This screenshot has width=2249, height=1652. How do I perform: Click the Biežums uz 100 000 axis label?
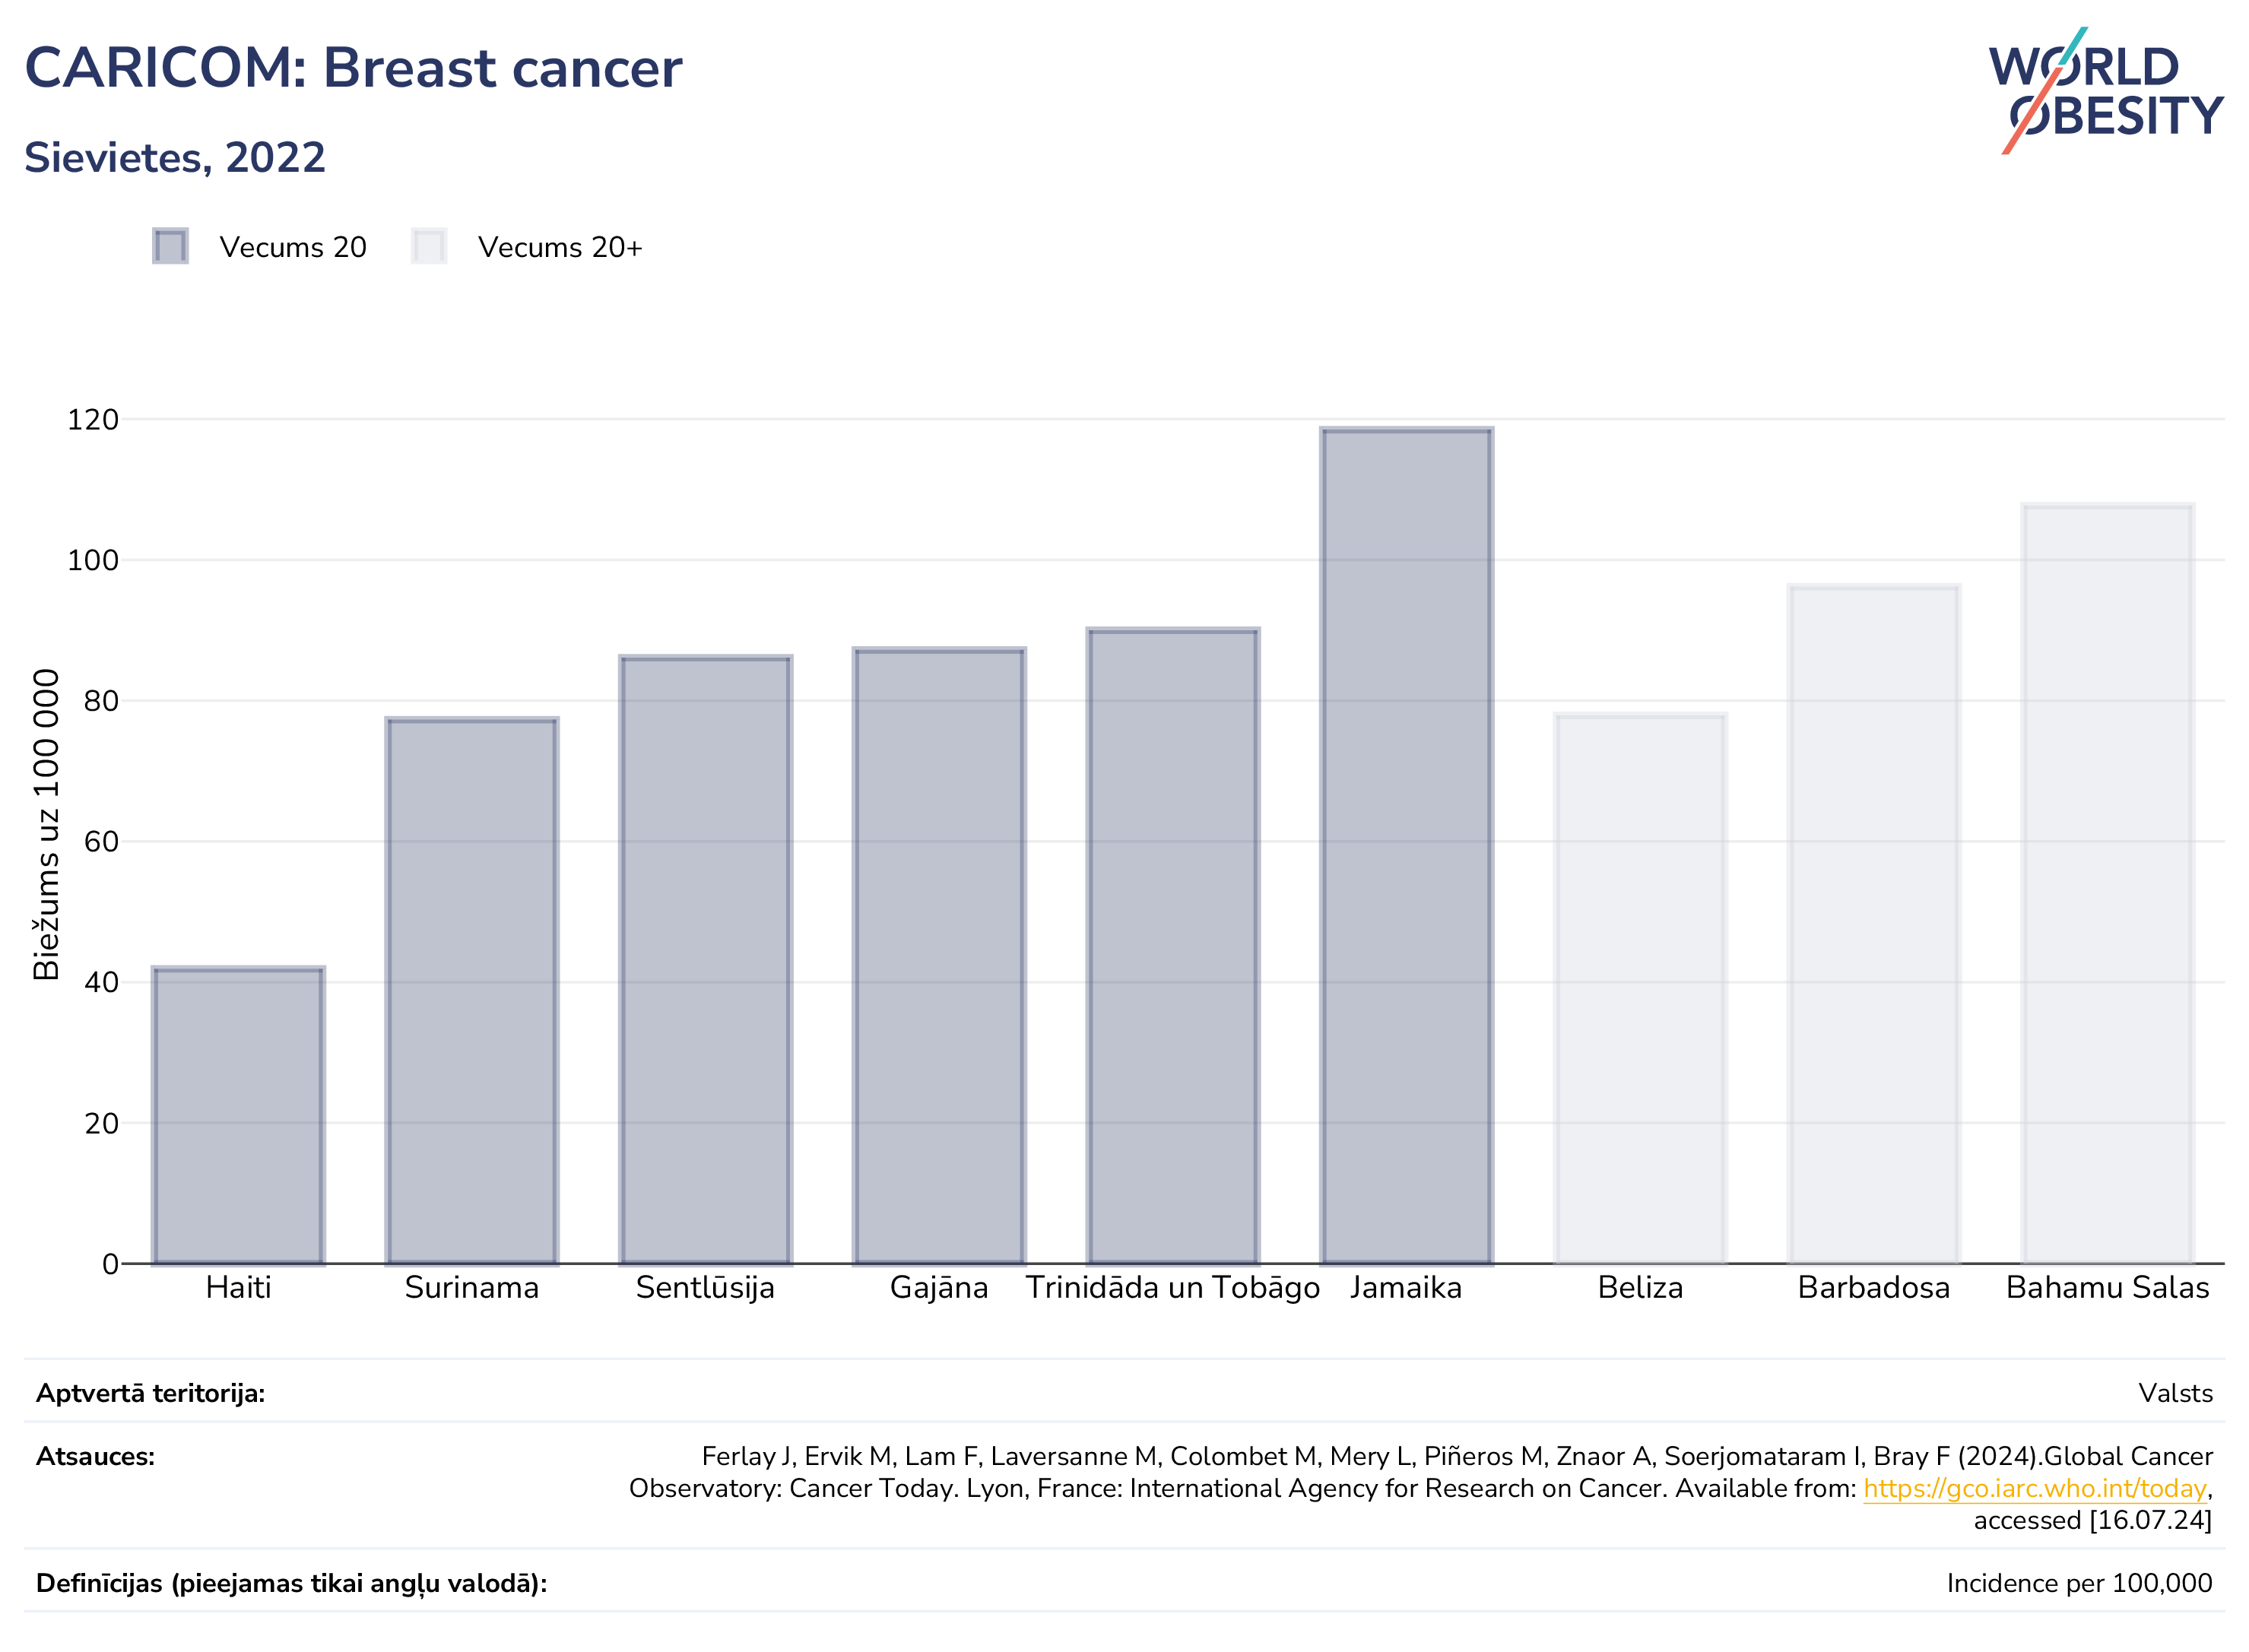[x=46, y=825]
